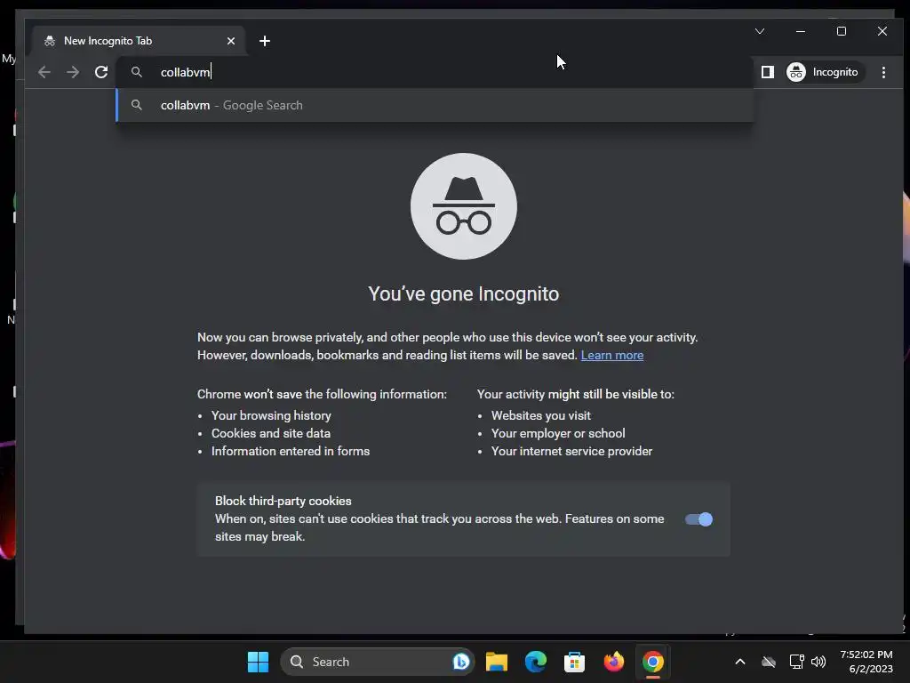Image resolution: width=910 pixels, height=683 pixels.
Task: Click "Your employer or school" text
Action: point(558,433)
